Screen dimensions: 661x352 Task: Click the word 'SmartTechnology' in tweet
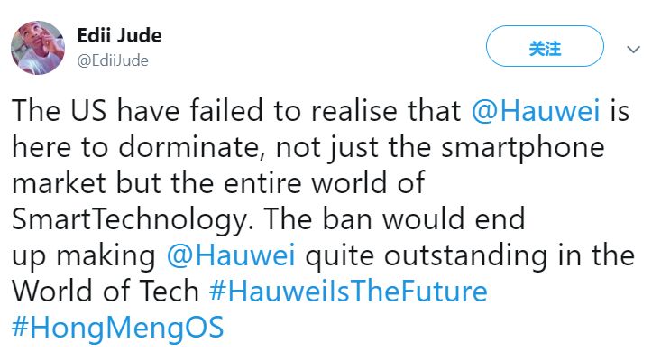130,220
